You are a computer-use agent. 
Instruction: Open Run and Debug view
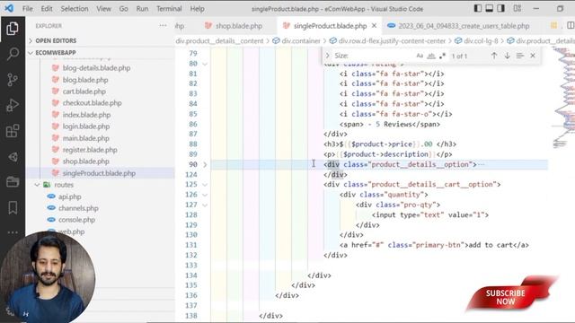pyautogui.click(x=13, y=106)
